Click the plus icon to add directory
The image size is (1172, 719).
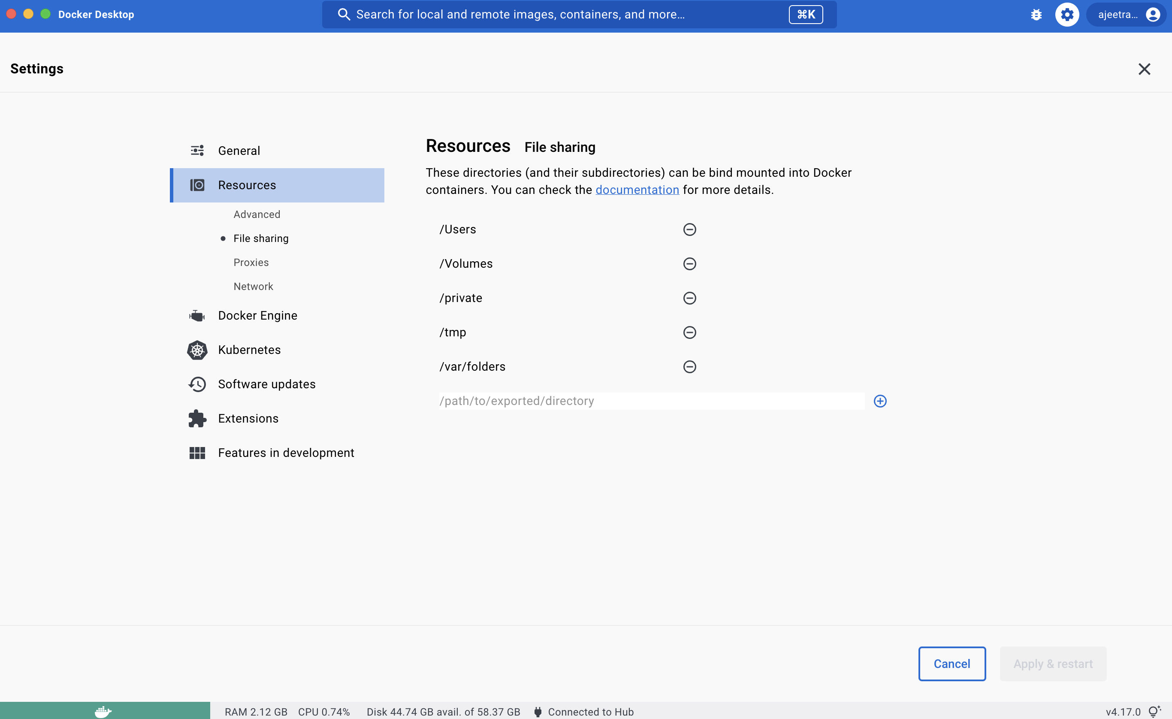880,401
